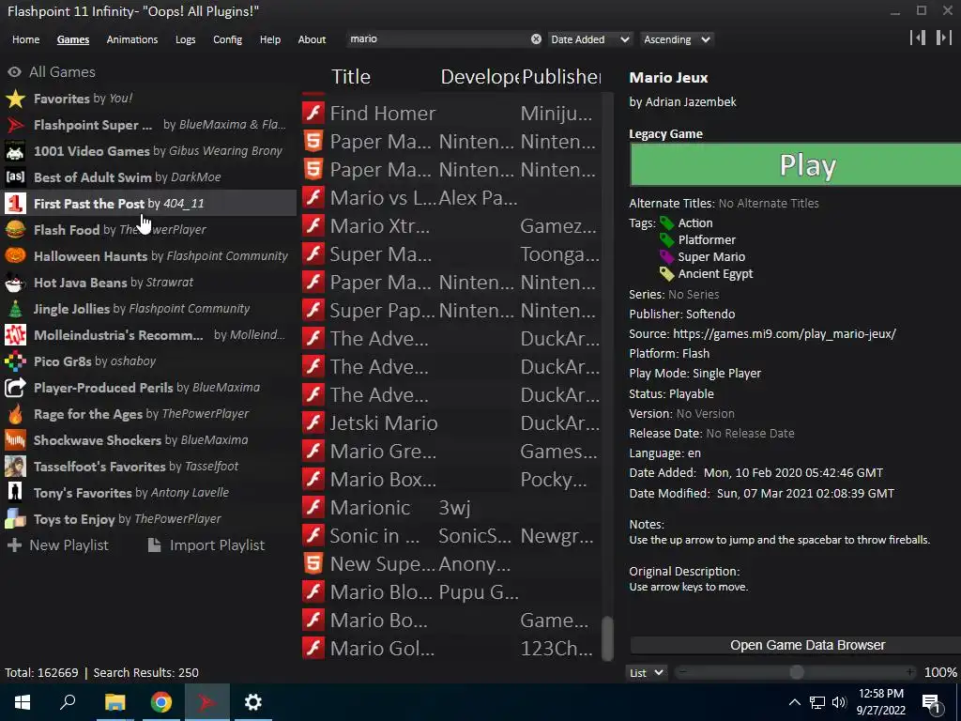Open the Tasselfoot's Favorites avatar icon
Screen dimensions: 961x721
(x=15, y=467)
